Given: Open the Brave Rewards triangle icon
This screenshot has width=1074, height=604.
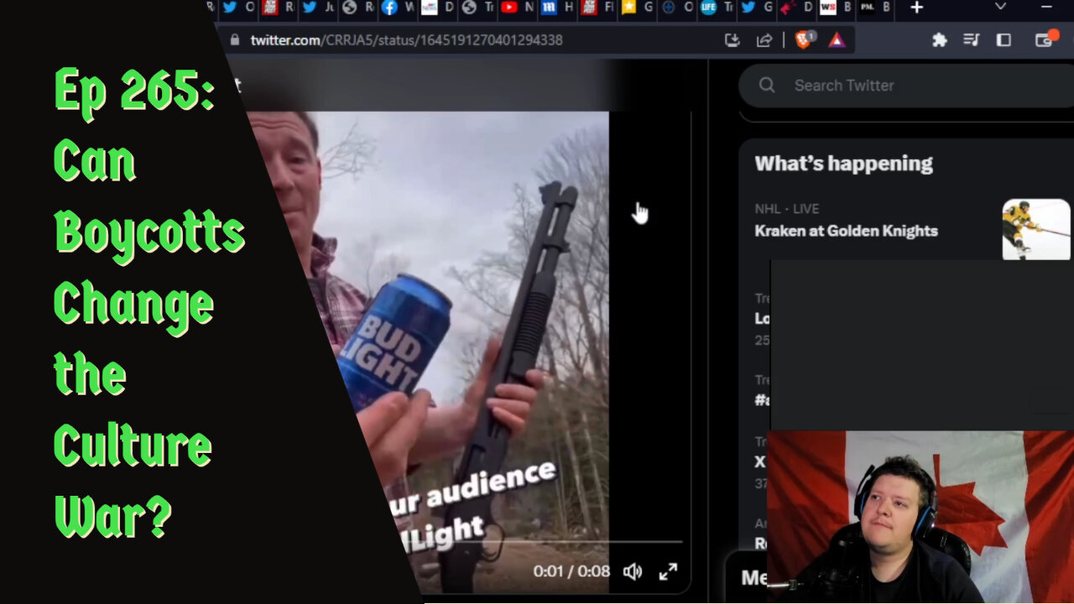Looking at the screenshot, I should (x=837, y=39).
